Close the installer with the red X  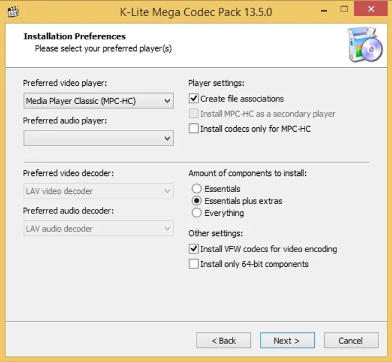(x=371, y=9)
